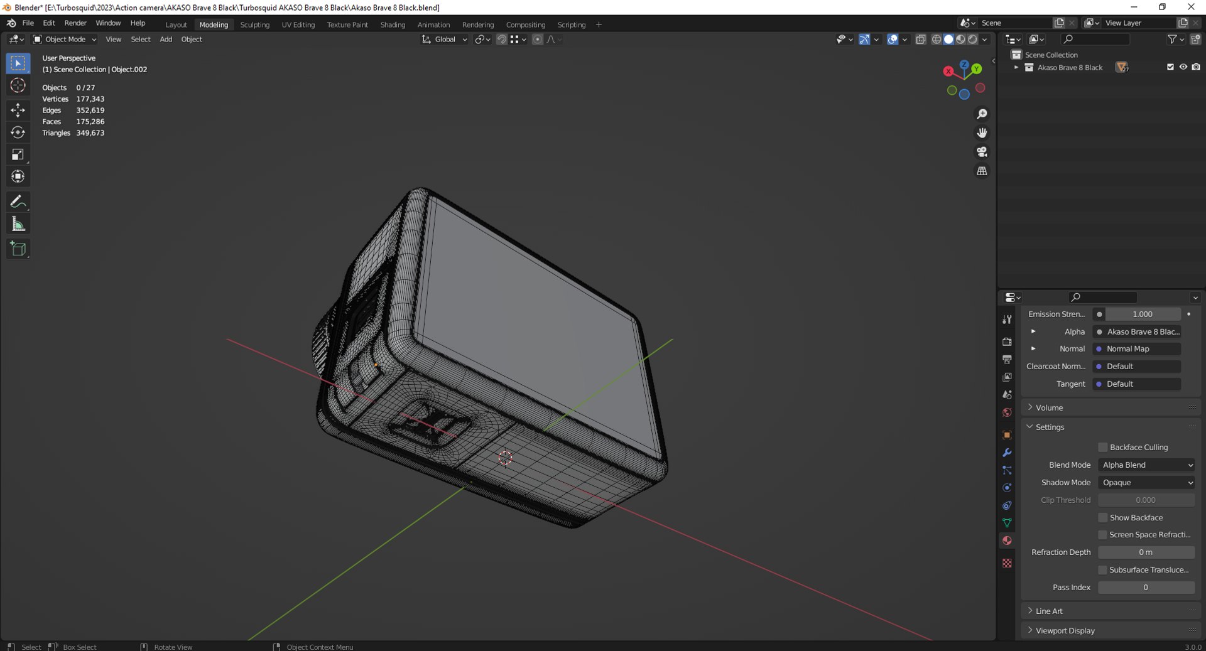This screenshot has height=651, width=1206.
Task: Open the Object Mode dropdown
Action: pos(65,40)
